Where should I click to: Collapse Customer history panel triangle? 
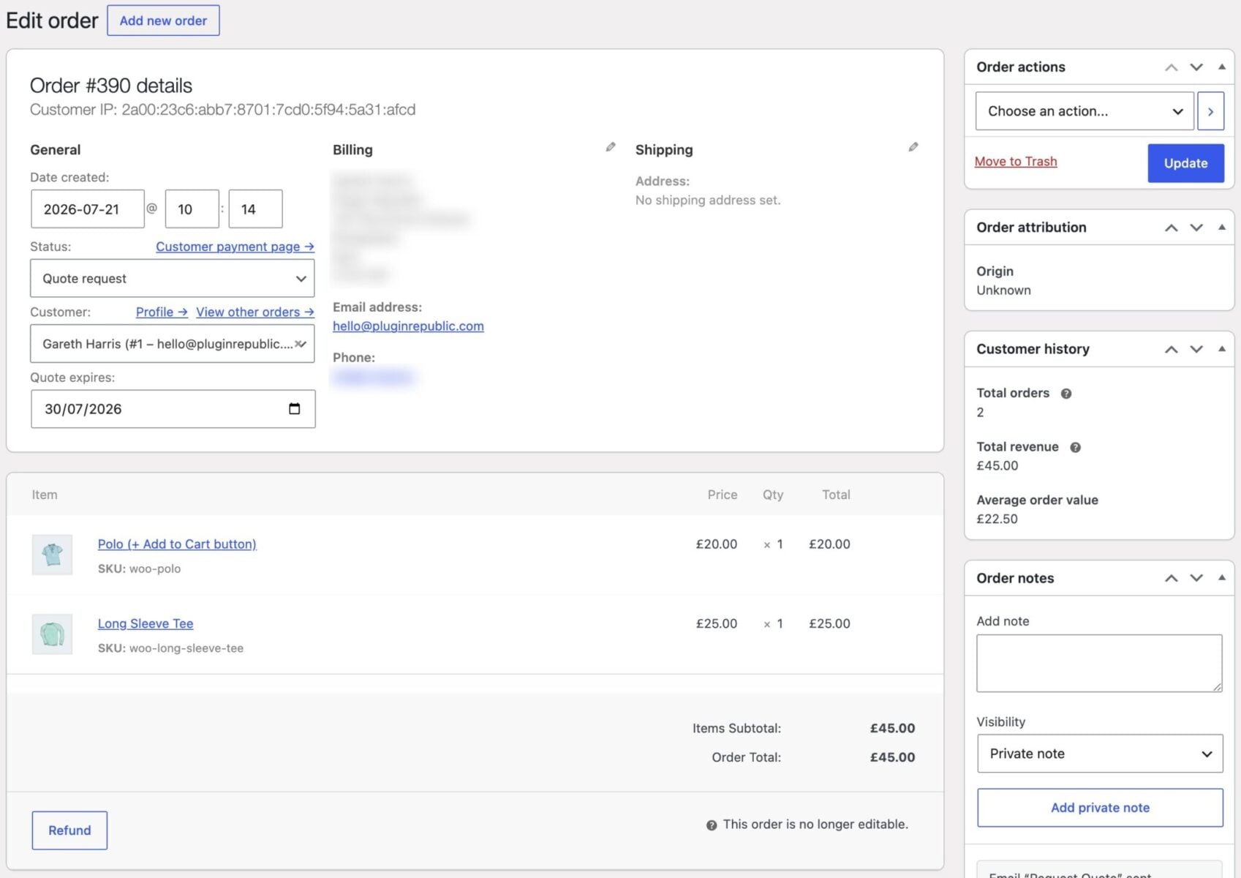pos(1221,348)
